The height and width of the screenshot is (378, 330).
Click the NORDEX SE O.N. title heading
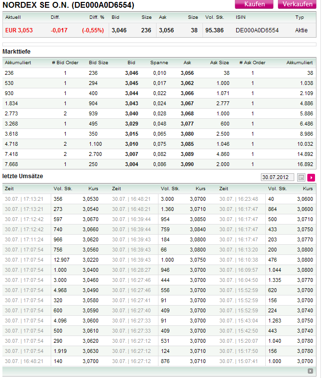tap(69, 5)
